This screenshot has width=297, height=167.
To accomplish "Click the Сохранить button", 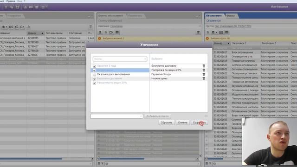I will click(199, 122).
